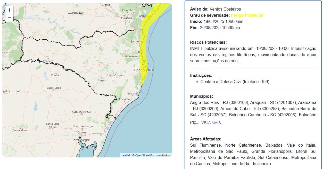Click Blumenau label on the map
Image resolution: width=323 pixels, height=169 pixels.
tap(131, 56)
